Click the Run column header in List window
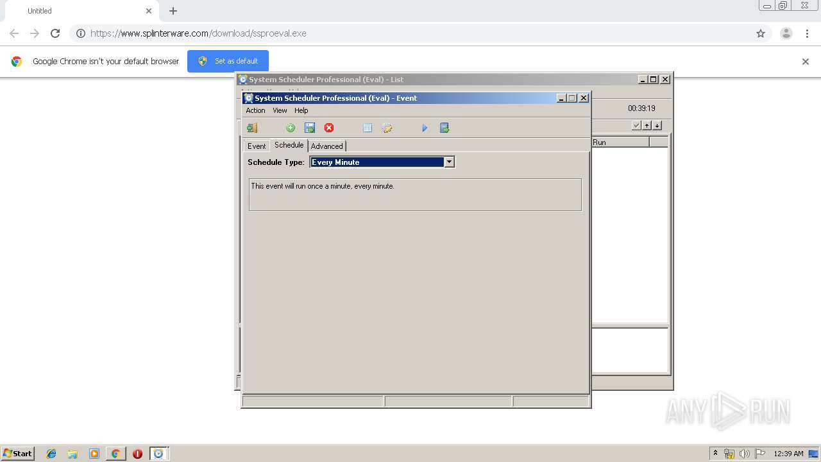The height and width of the screenshot is (462, 821). 620,142
